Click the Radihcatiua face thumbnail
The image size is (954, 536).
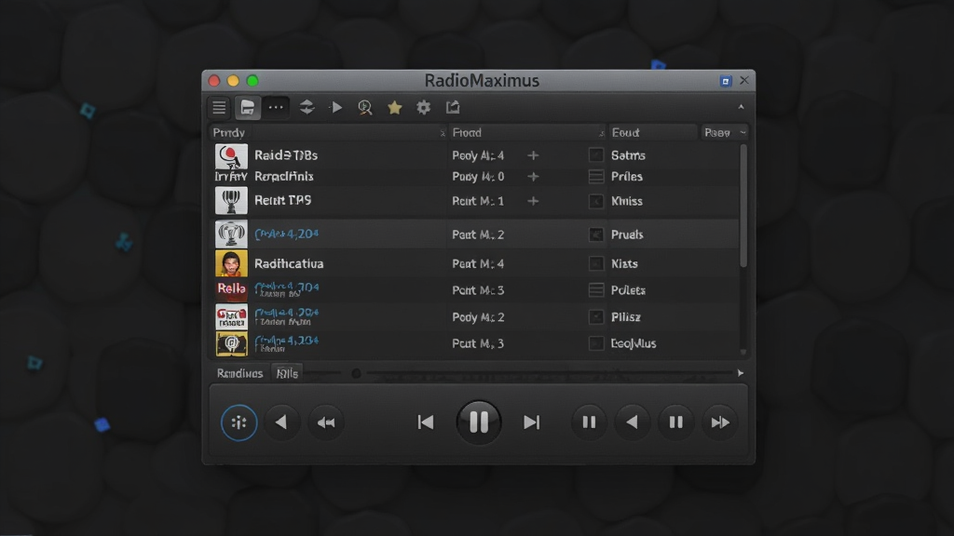(x=231, y=263)
